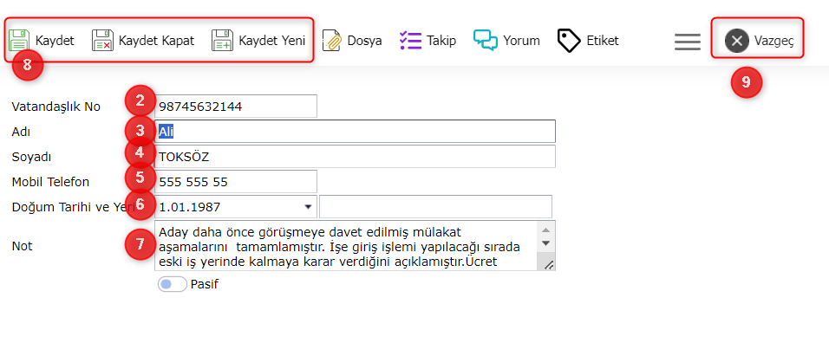Click the Soyadı field with TOKSÖZ
The image size is (829, 343).
click(x=356, y=156)
